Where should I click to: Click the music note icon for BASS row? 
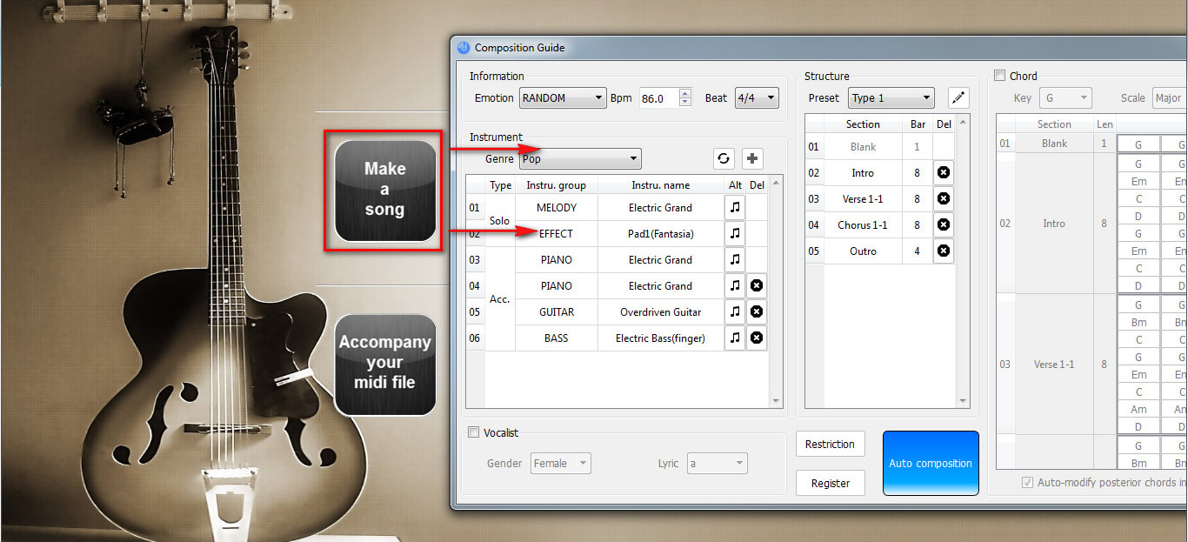(735, 338)
